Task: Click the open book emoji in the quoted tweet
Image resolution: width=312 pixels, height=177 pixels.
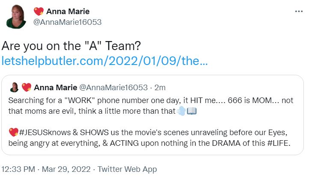Action: tap(191, 112)
